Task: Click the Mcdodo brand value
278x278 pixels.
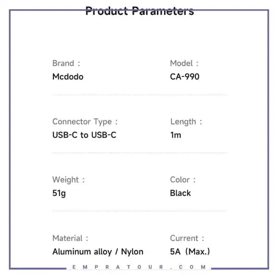Action: [68, 77]
